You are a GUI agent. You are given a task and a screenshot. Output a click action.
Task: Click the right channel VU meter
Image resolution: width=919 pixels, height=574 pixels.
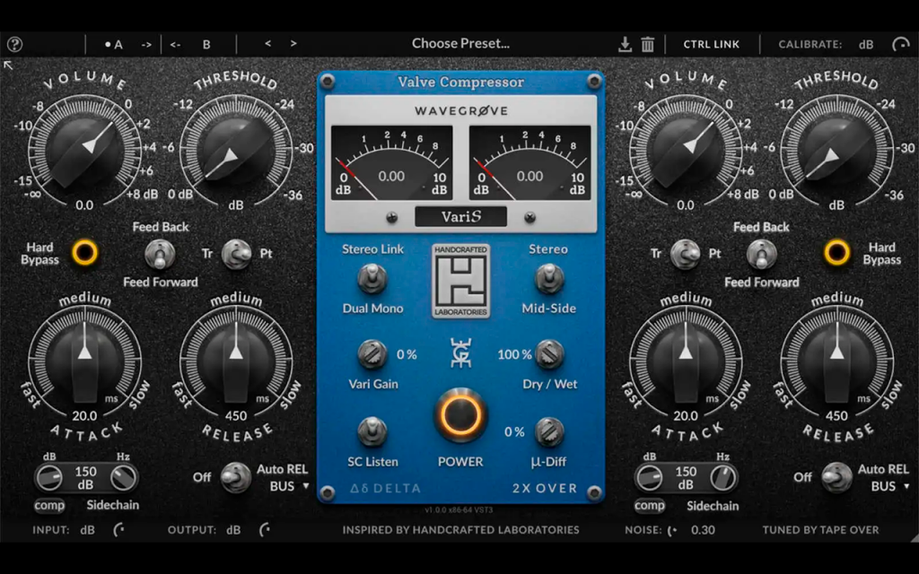(530, 163)
